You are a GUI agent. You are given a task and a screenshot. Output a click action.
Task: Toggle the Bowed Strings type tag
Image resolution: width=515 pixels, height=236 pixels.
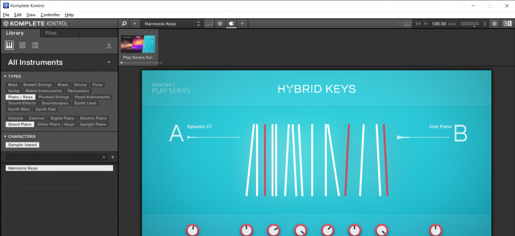pyautogui.click(x=37, y=85)
